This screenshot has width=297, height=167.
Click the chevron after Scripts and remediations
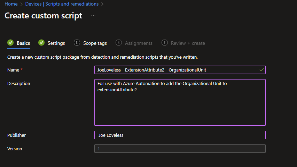(102, 4)
